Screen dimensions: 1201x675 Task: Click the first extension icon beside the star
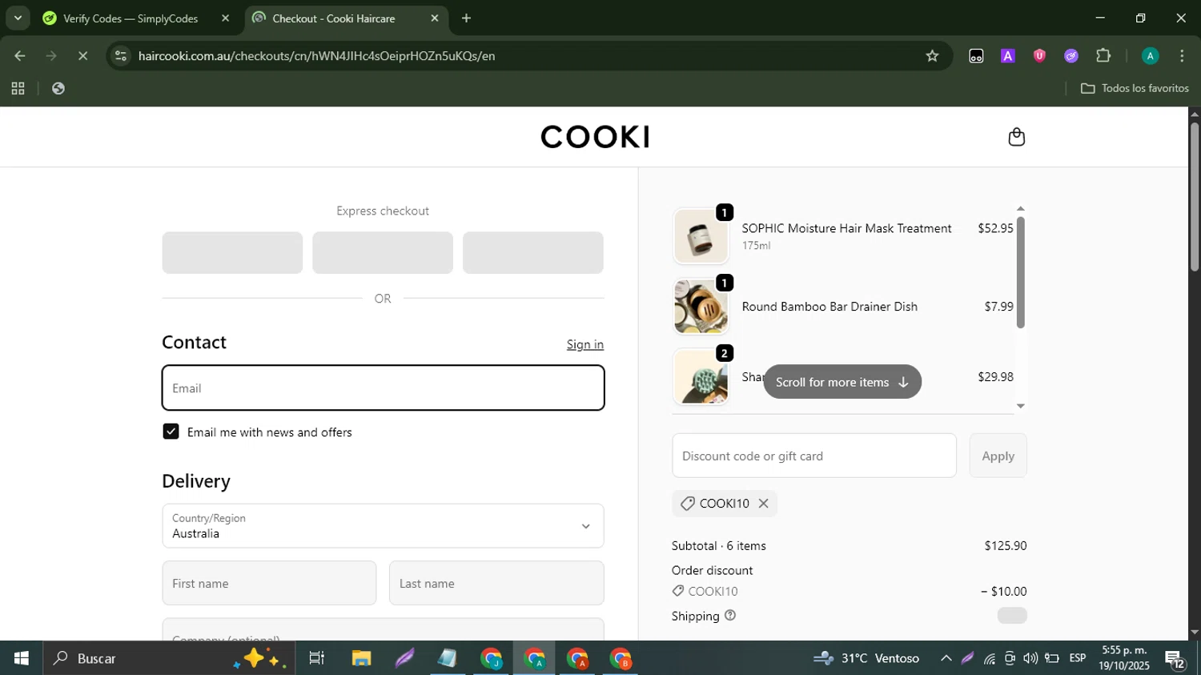(976, 56)
